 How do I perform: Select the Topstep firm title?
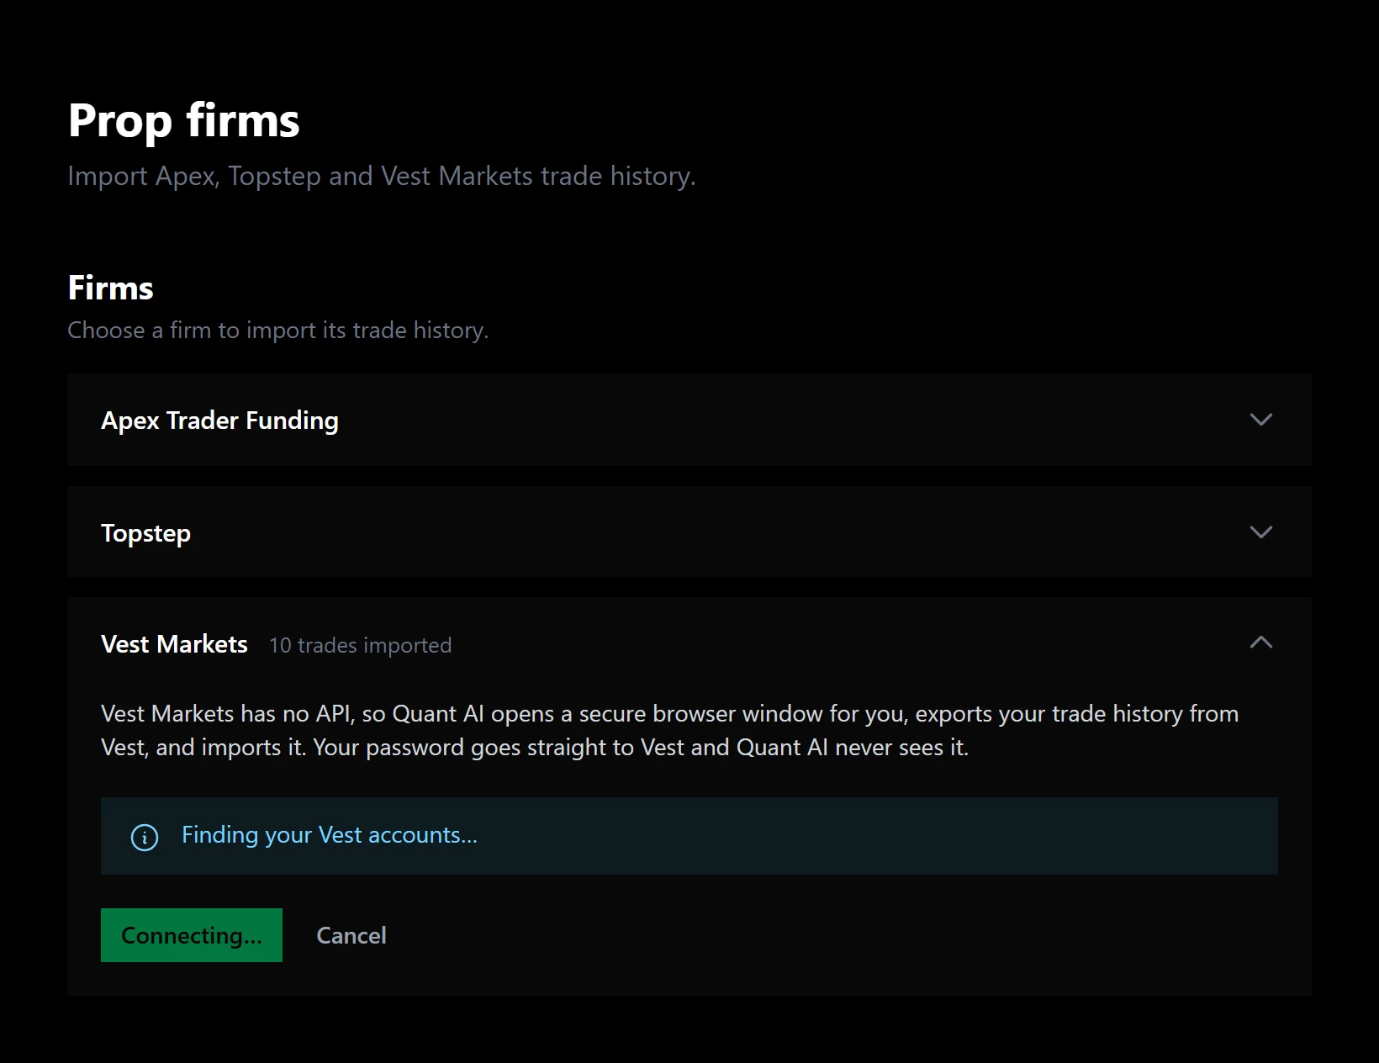(x=145, y=533)
